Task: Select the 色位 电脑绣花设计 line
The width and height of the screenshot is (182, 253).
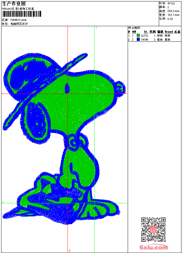Action: [x=15, y=24]
